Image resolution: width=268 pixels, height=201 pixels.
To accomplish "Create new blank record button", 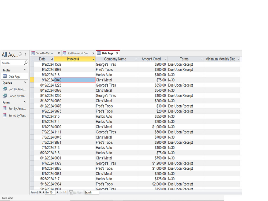I will (65, 192).
